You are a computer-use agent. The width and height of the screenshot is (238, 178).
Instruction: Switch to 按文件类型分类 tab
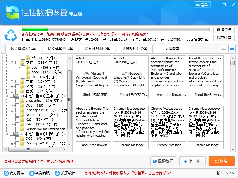click(60, 49)
